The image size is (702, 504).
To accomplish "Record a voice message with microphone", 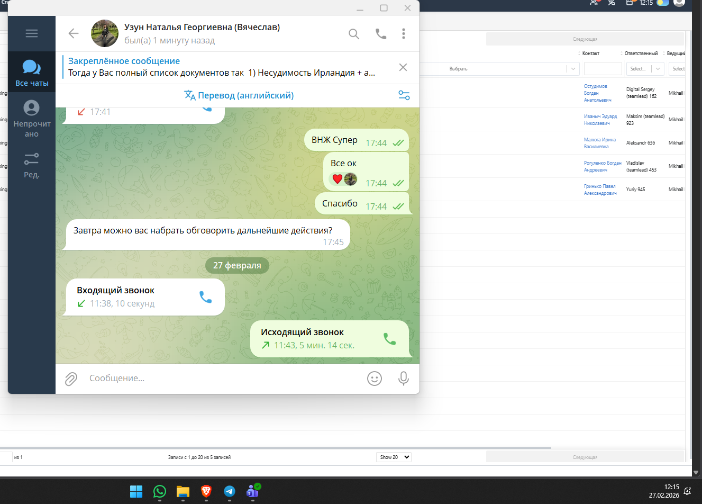I will point(404,379).
